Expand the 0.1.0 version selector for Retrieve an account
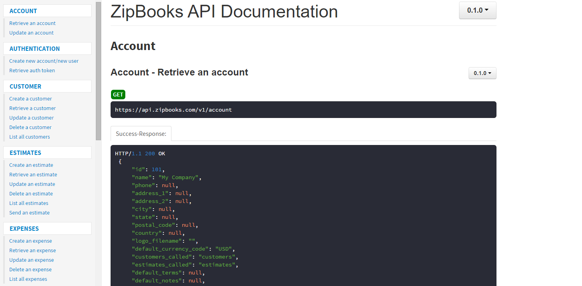Image resolution: width=582 pixels, height=286 pixels. [482, 73]
